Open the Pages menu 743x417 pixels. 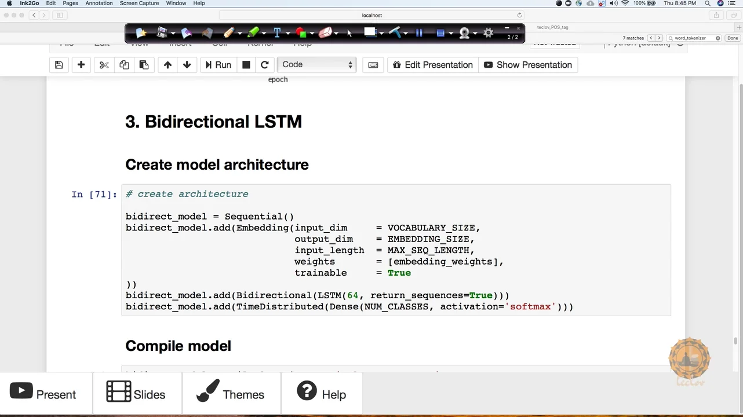[x=70, y=3]
